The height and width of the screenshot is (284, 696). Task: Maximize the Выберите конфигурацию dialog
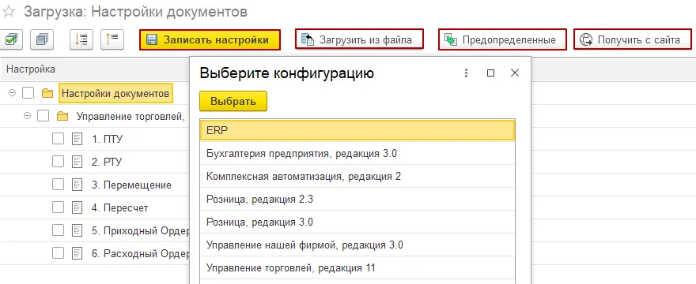click(x=490, y=73)
